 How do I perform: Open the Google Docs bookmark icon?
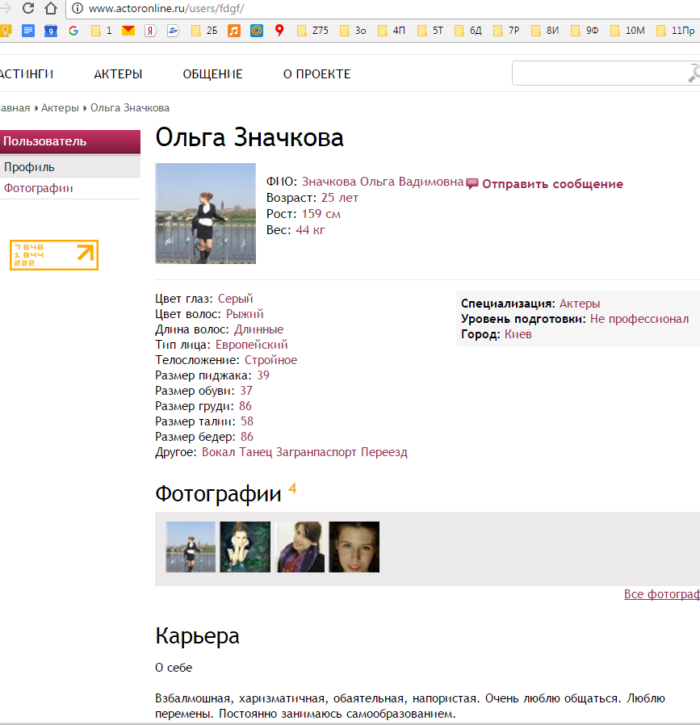coord(28,31)
